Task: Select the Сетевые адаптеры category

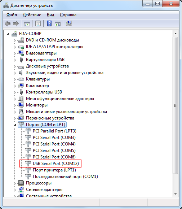Action: pos(44,190)
